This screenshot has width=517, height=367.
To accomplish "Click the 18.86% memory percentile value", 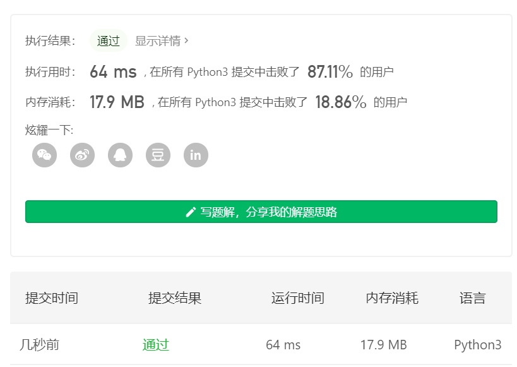I will coord(341,102).
